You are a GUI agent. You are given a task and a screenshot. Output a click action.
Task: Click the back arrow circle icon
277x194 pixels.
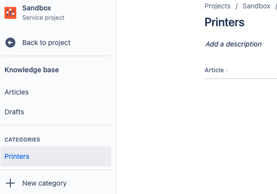click(x=10, y=43)
